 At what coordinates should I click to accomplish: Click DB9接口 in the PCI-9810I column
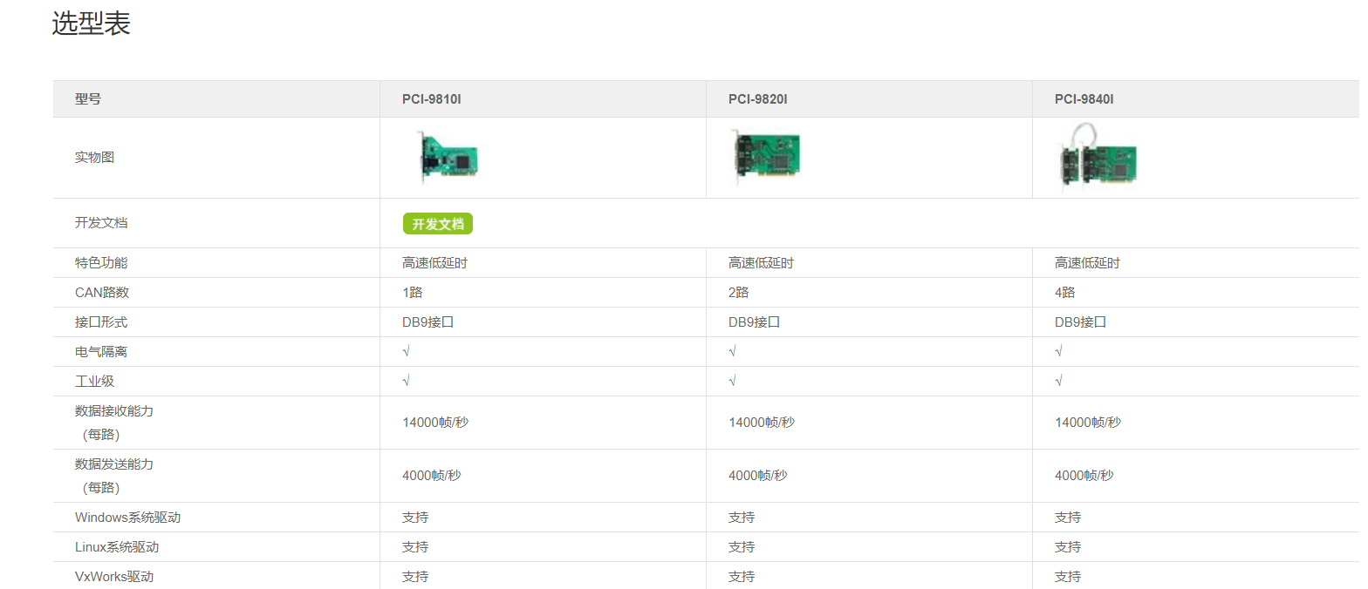(428, 322)
